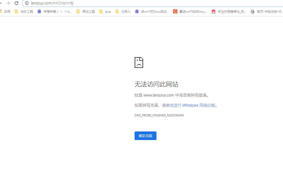Open the 已导入 bookmark folder
The image size is (283, 174).
point(123,11)
